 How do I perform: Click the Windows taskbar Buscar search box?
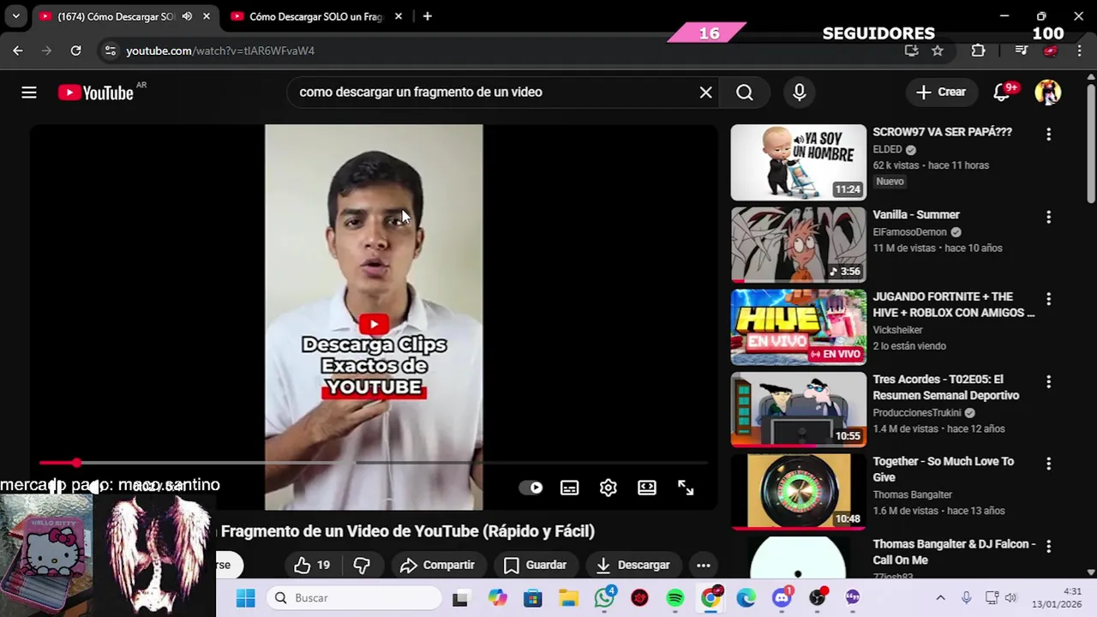(x=354, y=598)
